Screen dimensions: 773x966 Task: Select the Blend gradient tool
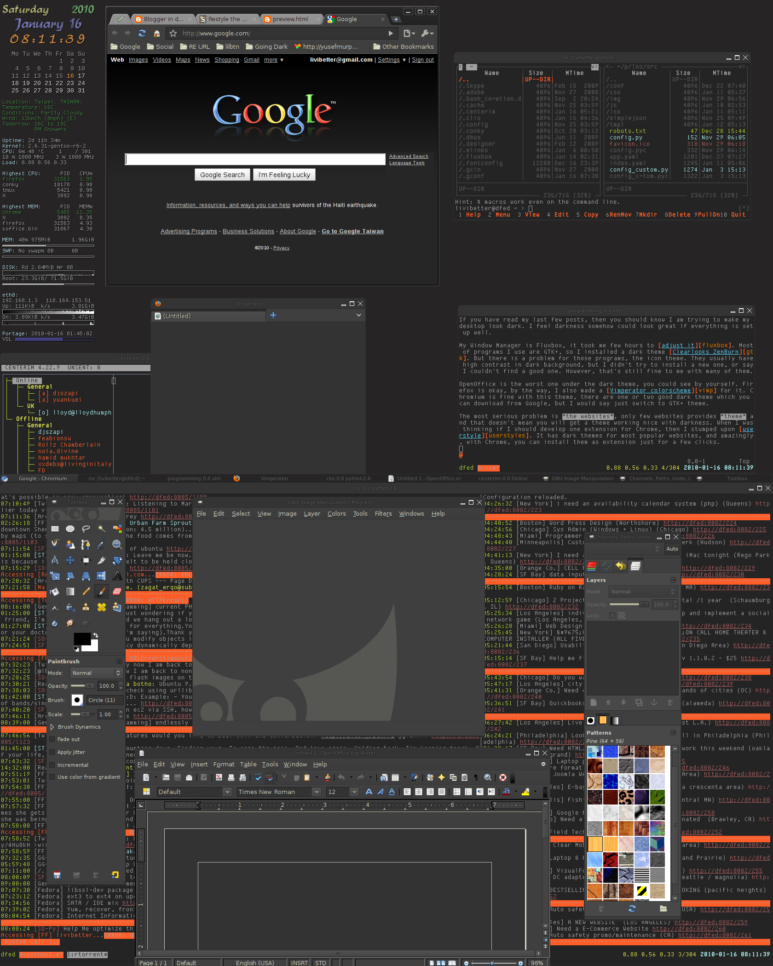70,592
